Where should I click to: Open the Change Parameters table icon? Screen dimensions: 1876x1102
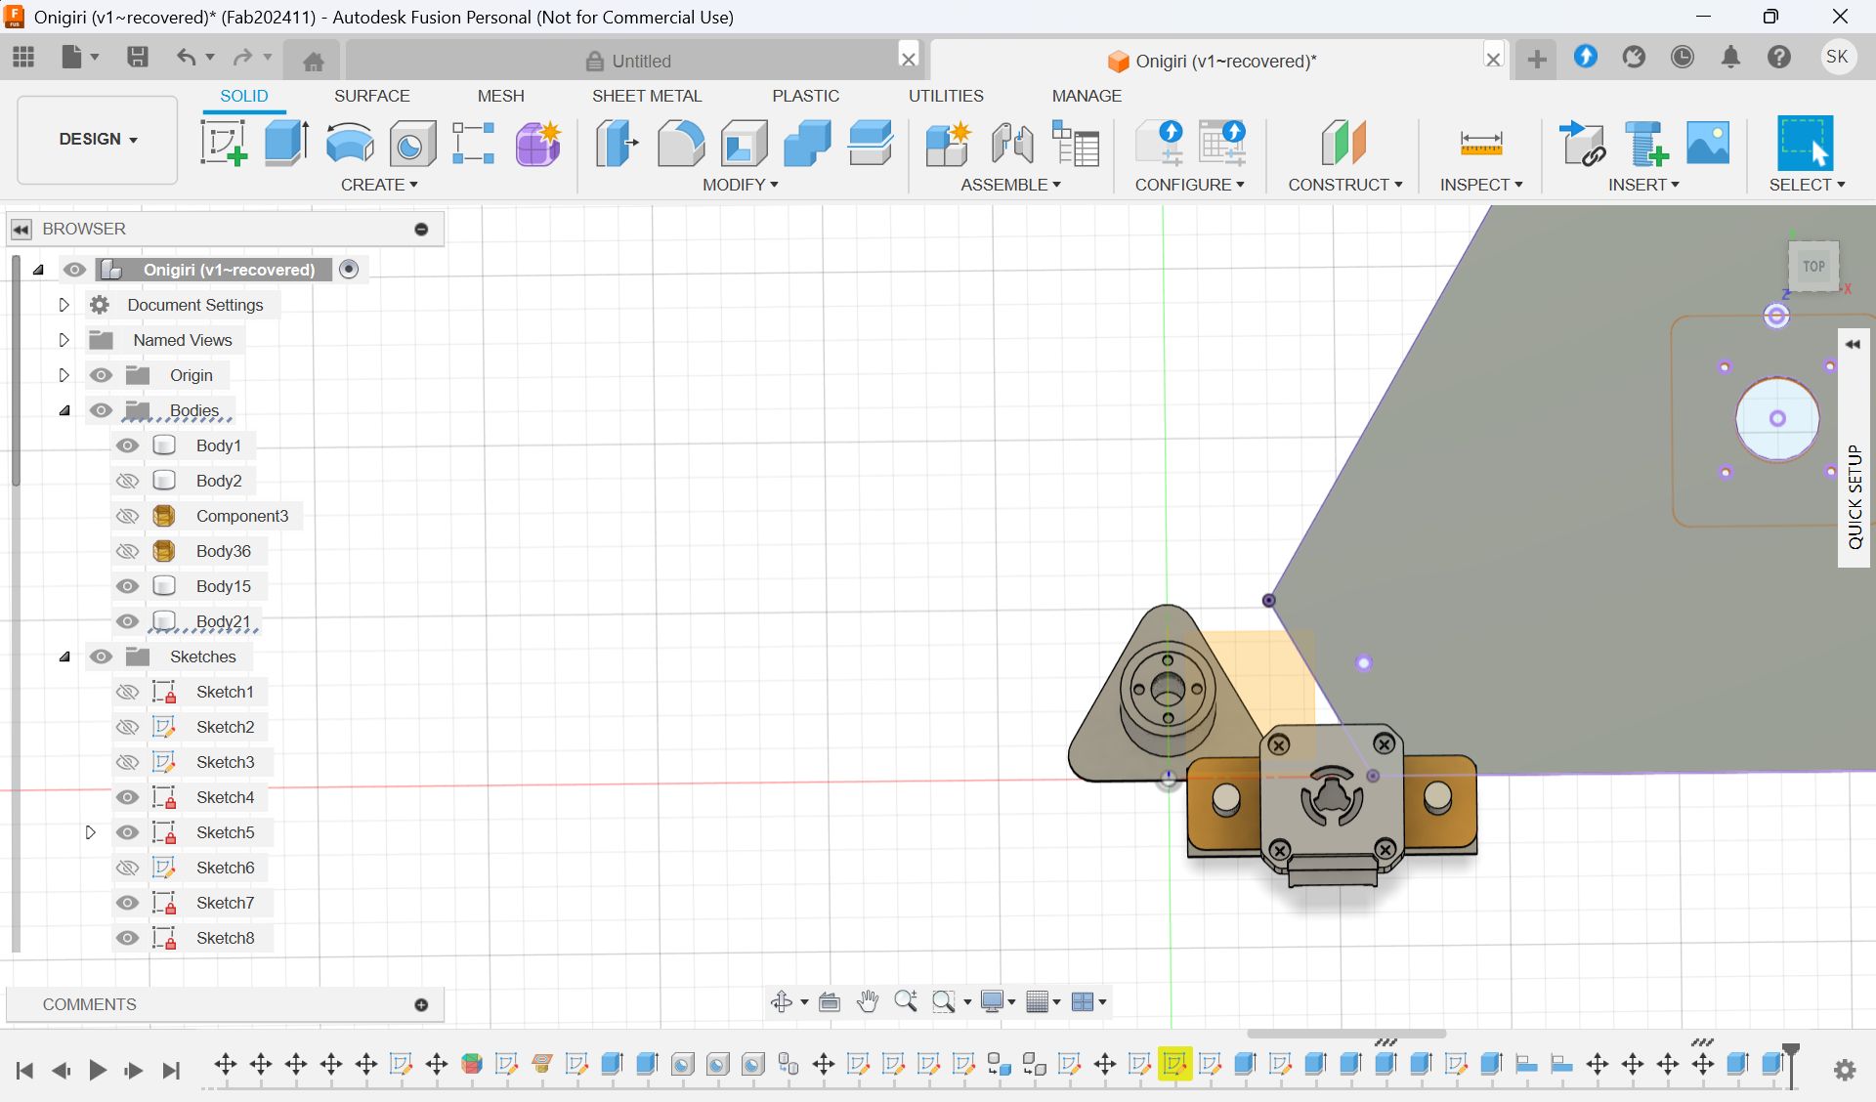point(1076,143)
